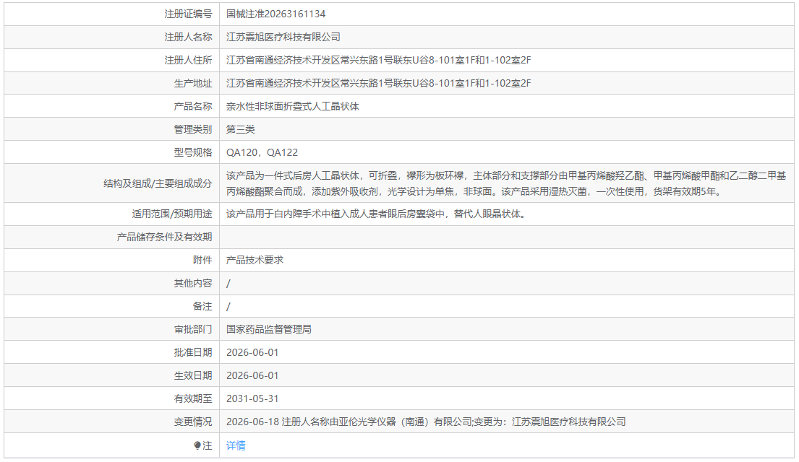
Task: Click the 审批部门 label
Action: pyautogui.click(x=193, y=329)
